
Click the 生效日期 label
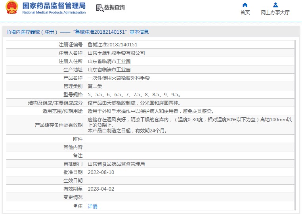click(x=73, y=181)
